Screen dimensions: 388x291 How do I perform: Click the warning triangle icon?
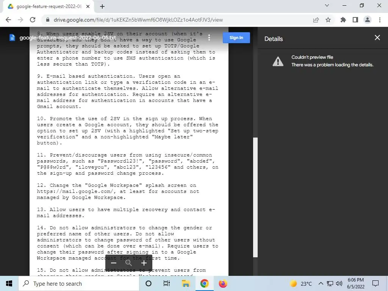278,61
